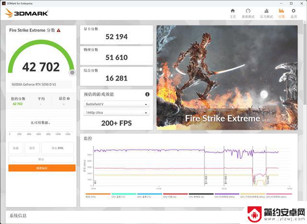Screen dimensions: 307x224
Task: Toggle the Frame rate (FPS) orange legend
Action: [x=98, y=195]
